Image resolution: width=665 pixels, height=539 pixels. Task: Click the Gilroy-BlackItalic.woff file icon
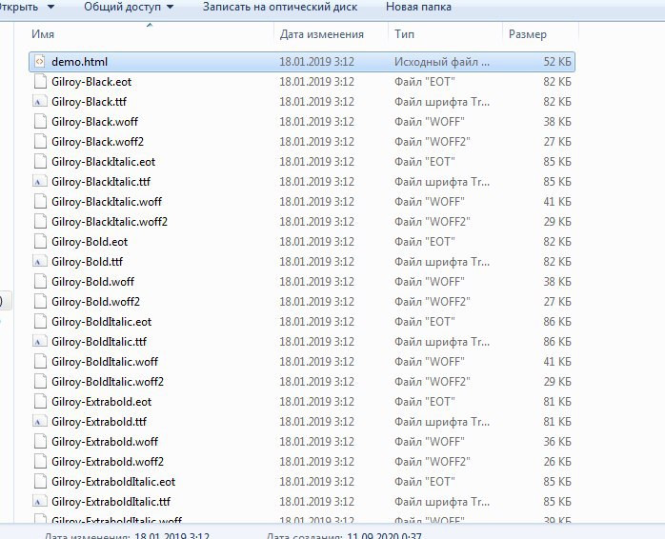coord(40,202)
